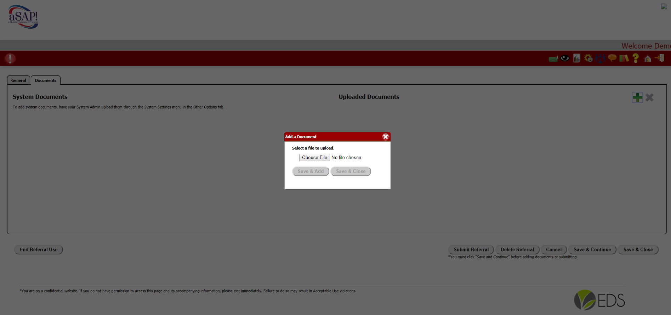Click the Choose File button

click(x=314, y=158)
